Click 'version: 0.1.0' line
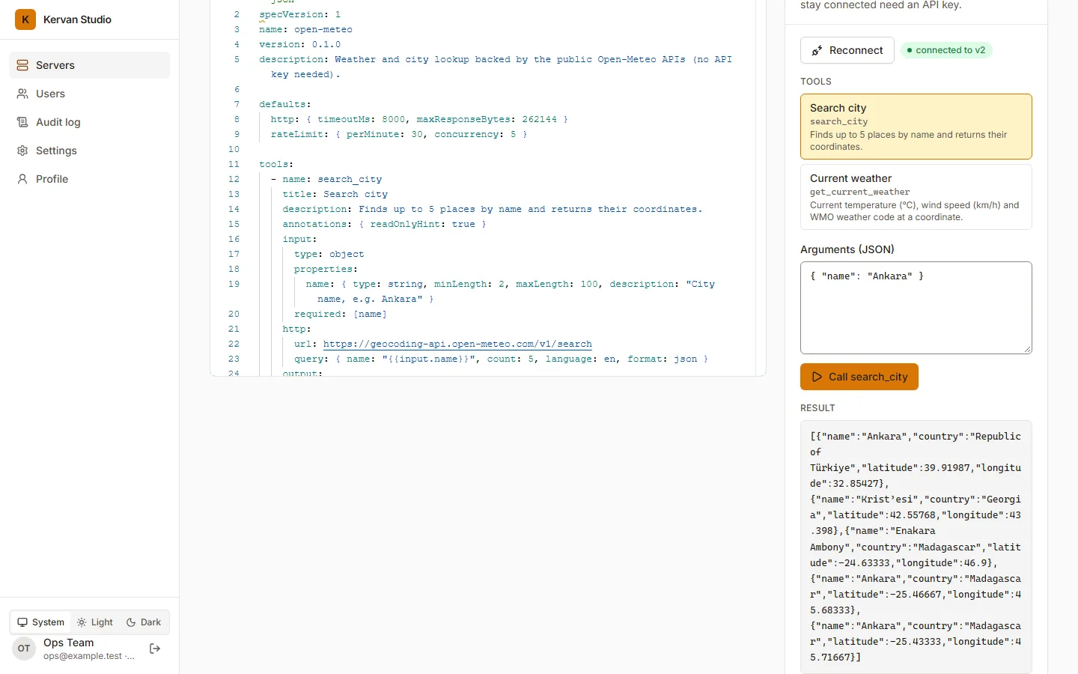The image size is (1078, 674). pos(299,44)
